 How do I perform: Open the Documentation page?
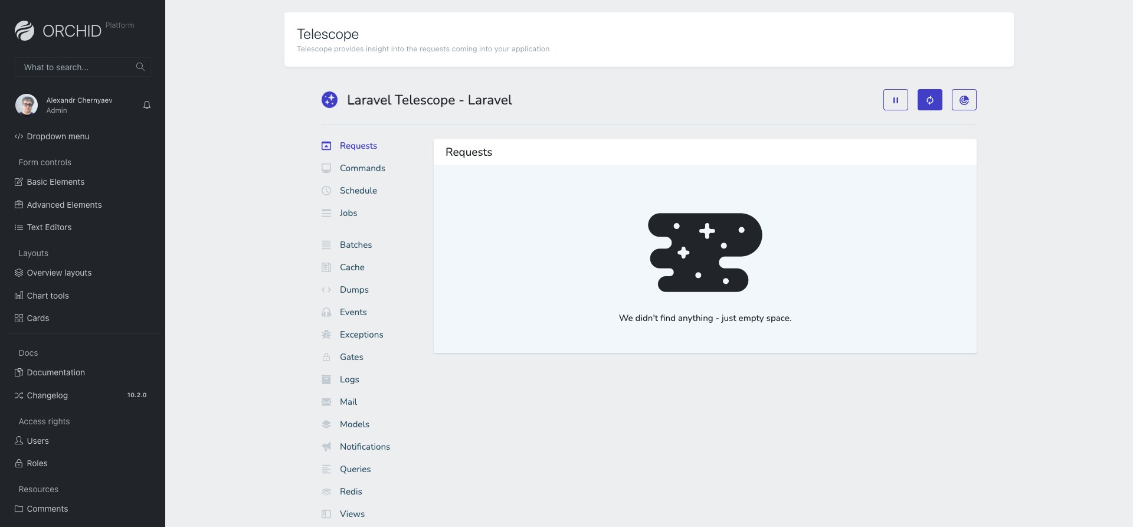[x=55, y=372]
